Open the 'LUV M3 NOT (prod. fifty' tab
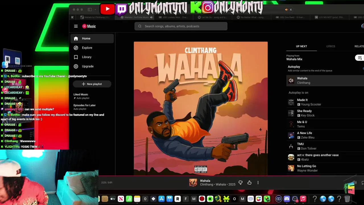The image size is (364, 205). click(x=329, y=17)
